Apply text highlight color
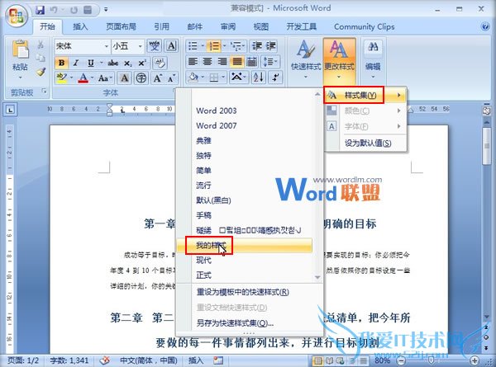Image resolution: width=496 pixels, height=367 pixels. 61,78
